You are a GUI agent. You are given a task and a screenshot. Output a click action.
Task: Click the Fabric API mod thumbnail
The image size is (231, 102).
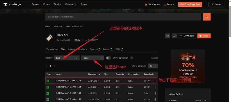(50, 38)
